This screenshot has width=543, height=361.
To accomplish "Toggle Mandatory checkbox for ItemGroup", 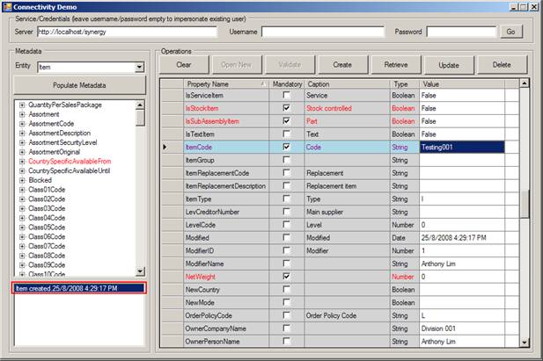I will pyautogui.click(x=286, y=160).
